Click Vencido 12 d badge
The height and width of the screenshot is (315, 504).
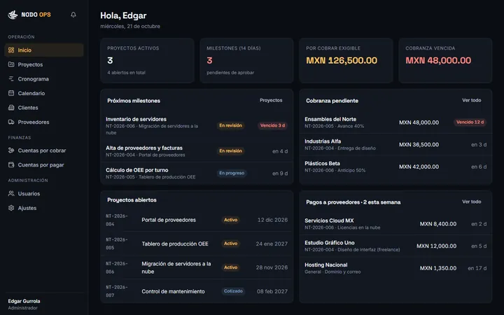470,122
